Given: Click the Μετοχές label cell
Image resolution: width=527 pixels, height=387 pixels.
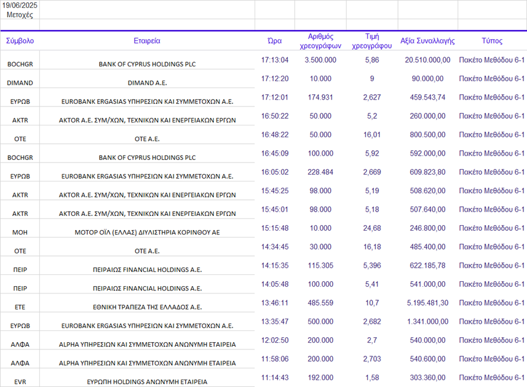Looking at the screenshot, I should pos(20,14).
